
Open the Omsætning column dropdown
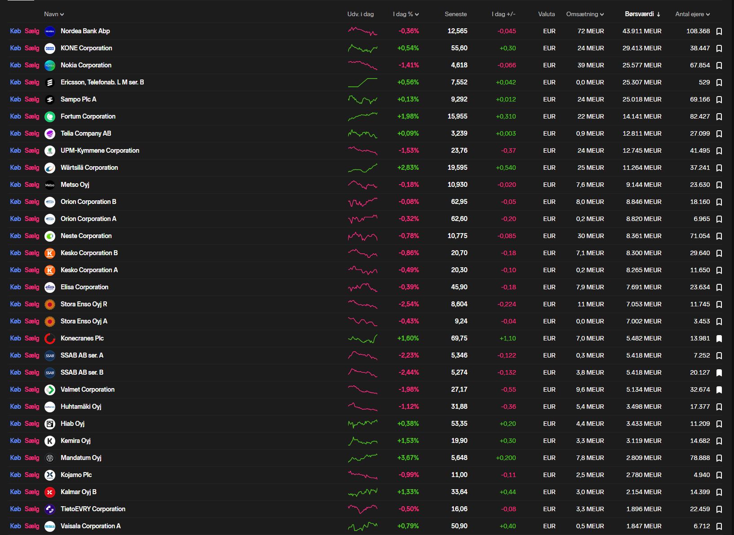click(x=585, y=14)
